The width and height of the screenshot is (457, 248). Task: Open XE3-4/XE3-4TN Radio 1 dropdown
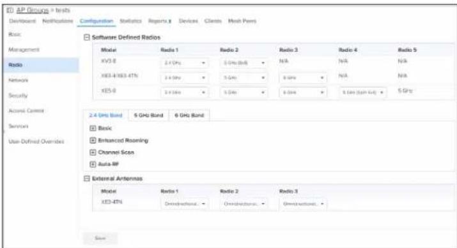[x=184, y=78]
